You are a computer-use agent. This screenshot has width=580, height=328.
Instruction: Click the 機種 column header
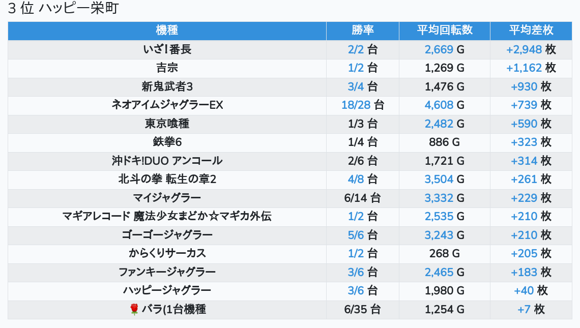[167, 30]
